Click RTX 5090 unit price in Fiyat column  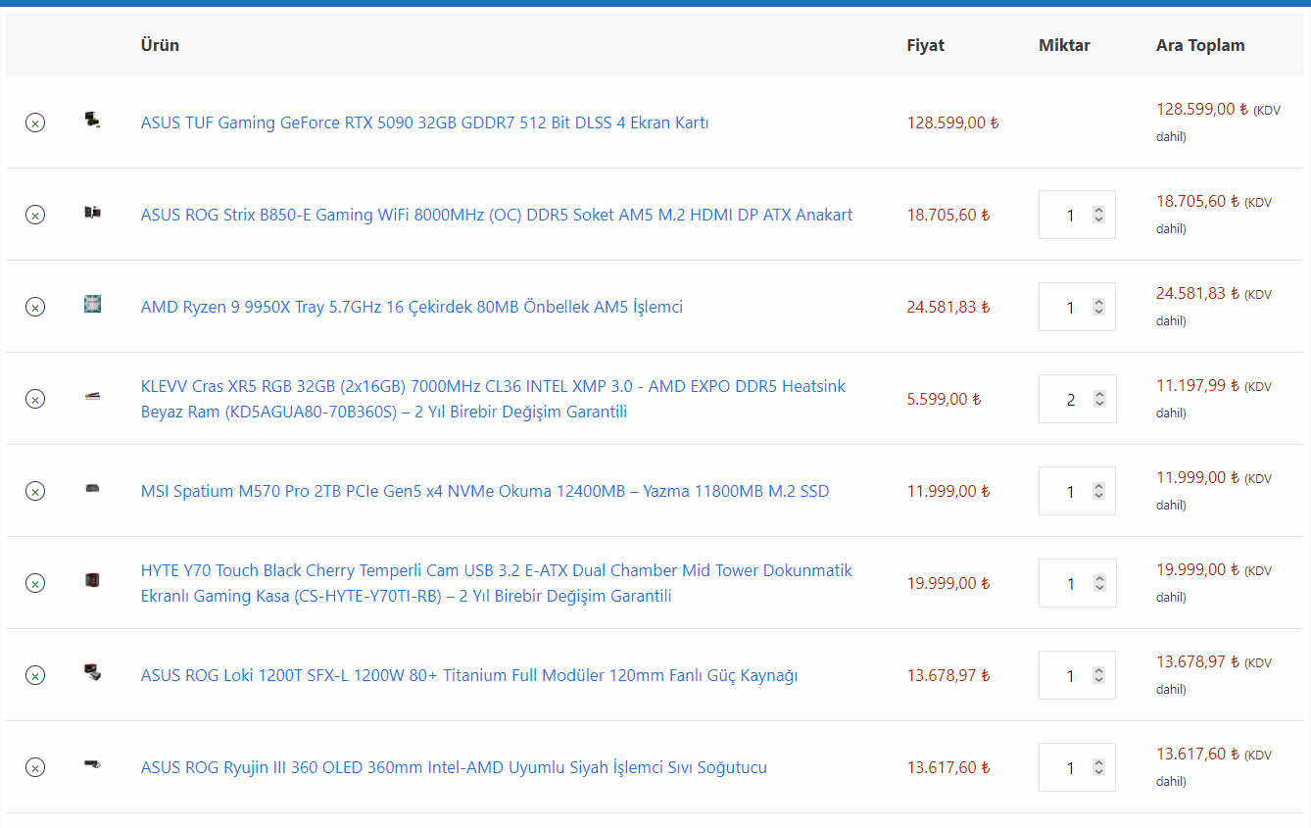[x=952, y=122]
